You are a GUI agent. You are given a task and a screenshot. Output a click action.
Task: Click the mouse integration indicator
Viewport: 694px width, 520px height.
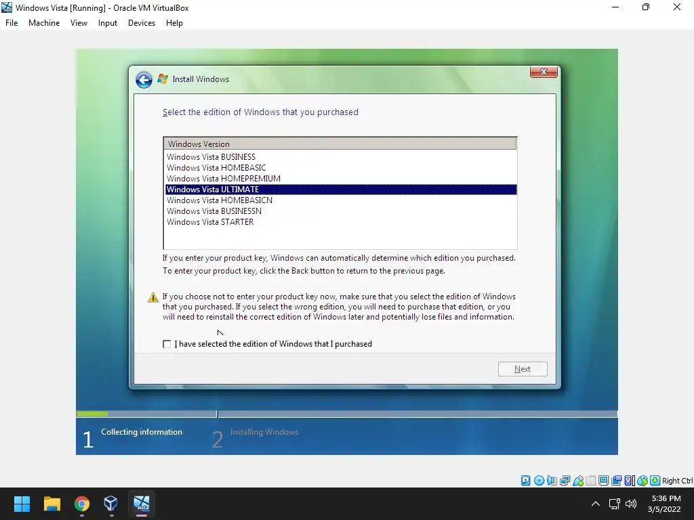[x=642, y=481]
